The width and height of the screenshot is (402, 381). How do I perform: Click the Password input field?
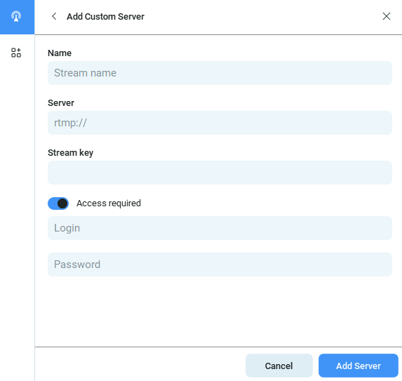tap(220, 265)
